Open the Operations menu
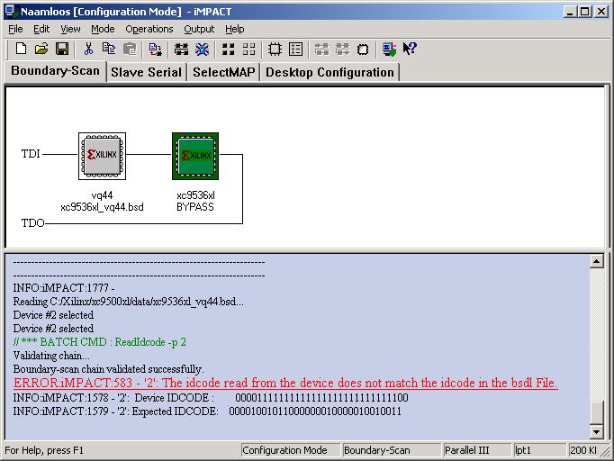 (x=149, y=29)
